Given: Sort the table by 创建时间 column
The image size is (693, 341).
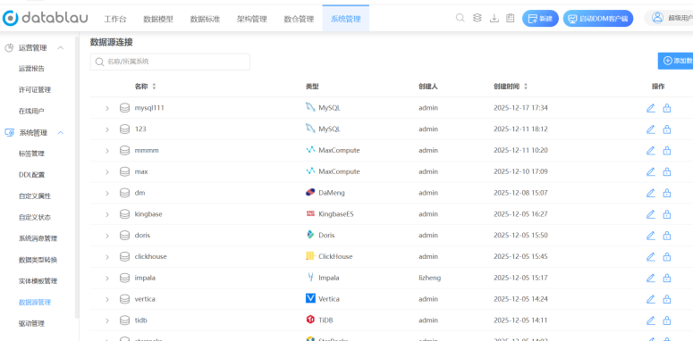Looking at the screenshot, I should [x=526, y=87].
